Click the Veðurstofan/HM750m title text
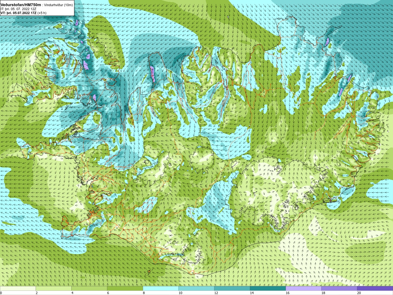Viewport: 393px width, 295px height. 21,5
